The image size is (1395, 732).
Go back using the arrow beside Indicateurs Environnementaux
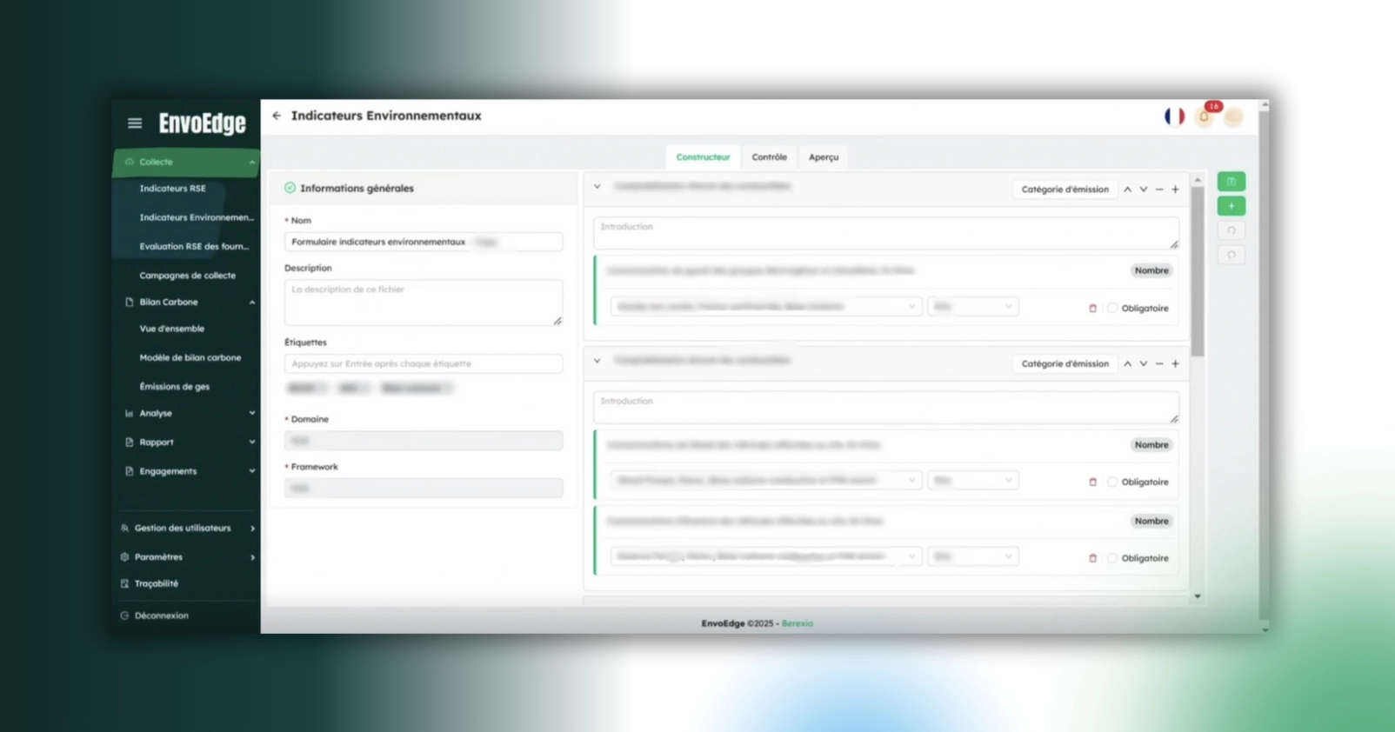(277, 116)
